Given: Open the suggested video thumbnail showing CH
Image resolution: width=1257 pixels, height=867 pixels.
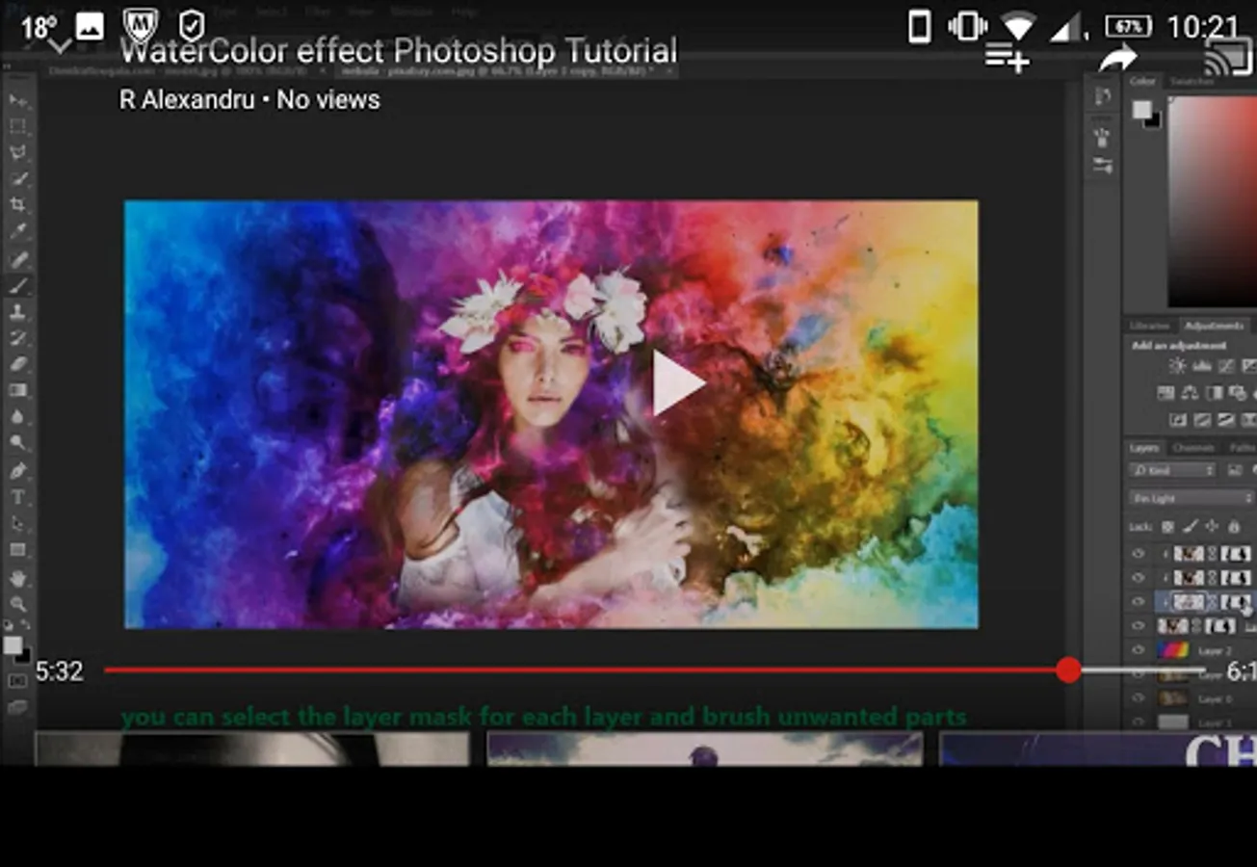Looking at the screenshot, I should [1098, 749].
